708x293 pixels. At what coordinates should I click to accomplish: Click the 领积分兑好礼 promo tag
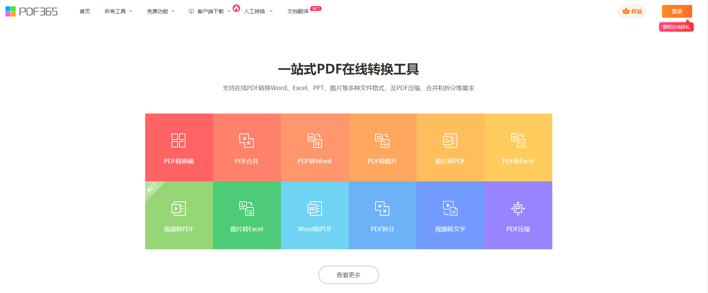tap(676, 27)
